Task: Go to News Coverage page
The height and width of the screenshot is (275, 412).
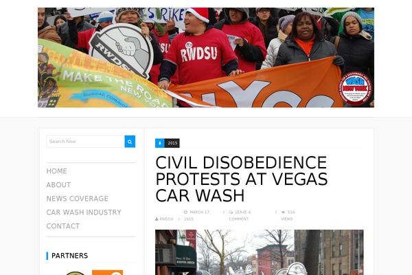Action: 77,199
